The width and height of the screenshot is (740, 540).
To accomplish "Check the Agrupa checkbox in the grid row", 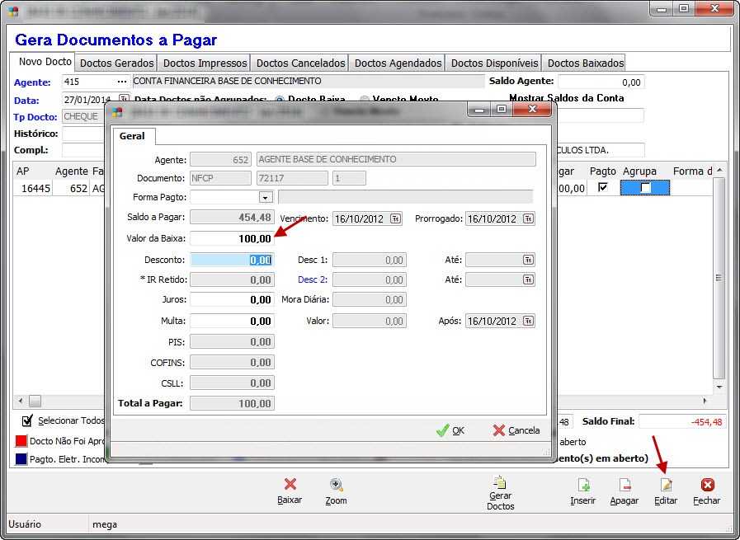I will (x=645, y=188).
